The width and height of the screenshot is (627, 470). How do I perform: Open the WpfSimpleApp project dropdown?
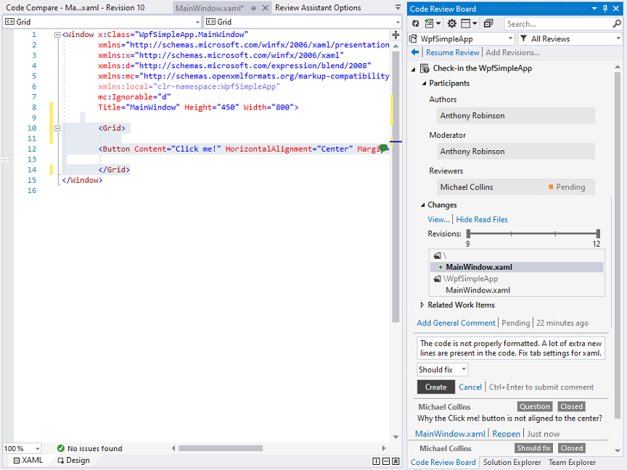(462, 38)
